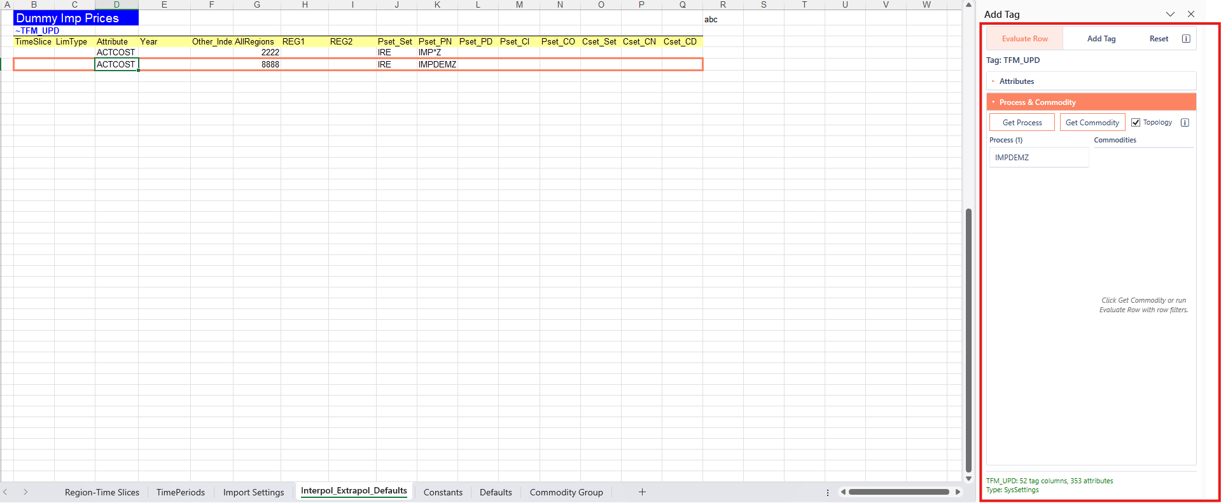1221x503 pixels.
Task: Select the AllRegions header cell
Action: (x=257, y=41)
